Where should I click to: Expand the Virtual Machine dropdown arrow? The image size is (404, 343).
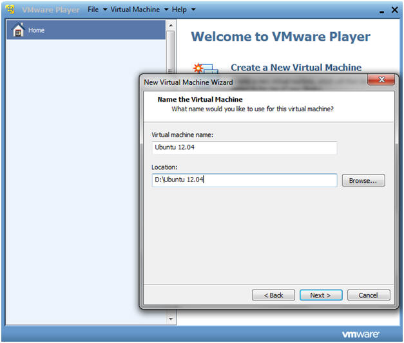coord(166,10)
